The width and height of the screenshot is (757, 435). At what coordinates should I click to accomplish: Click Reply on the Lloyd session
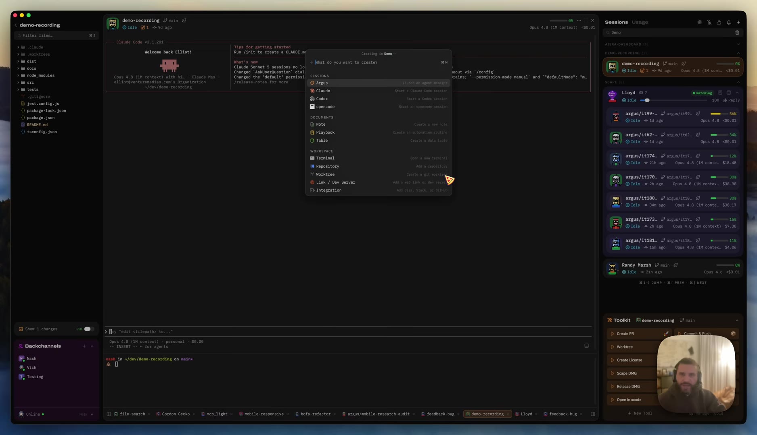[731, 100]
